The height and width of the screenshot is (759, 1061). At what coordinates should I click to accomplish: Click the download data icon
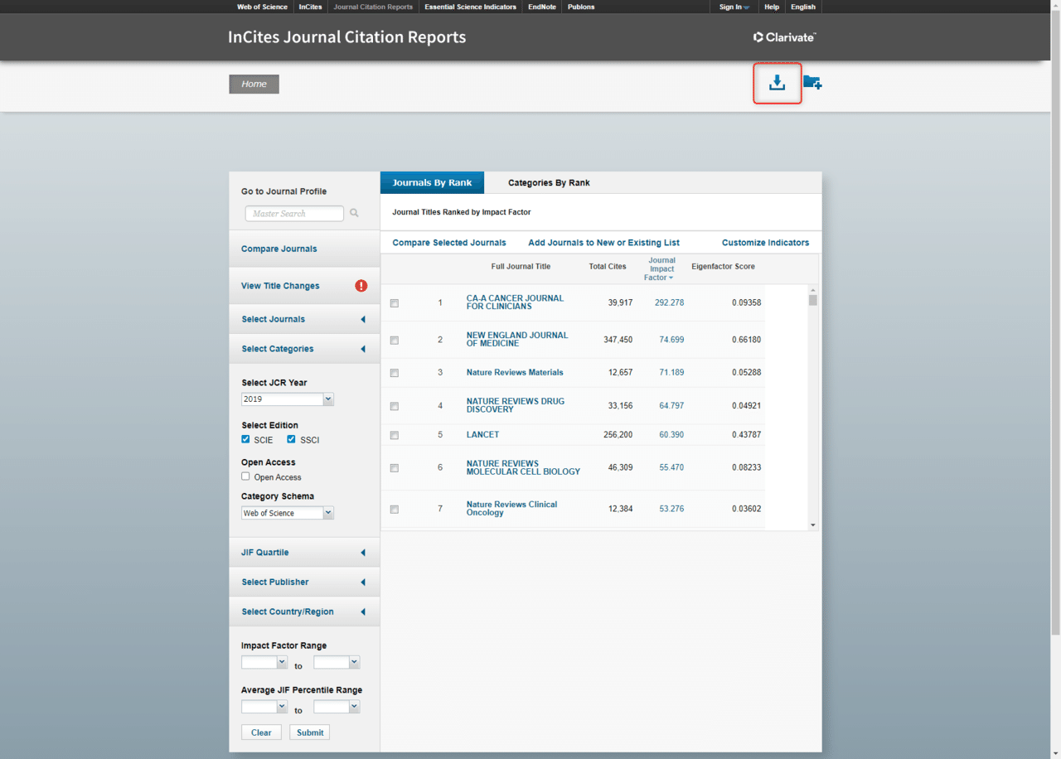(x=777, y=83)
